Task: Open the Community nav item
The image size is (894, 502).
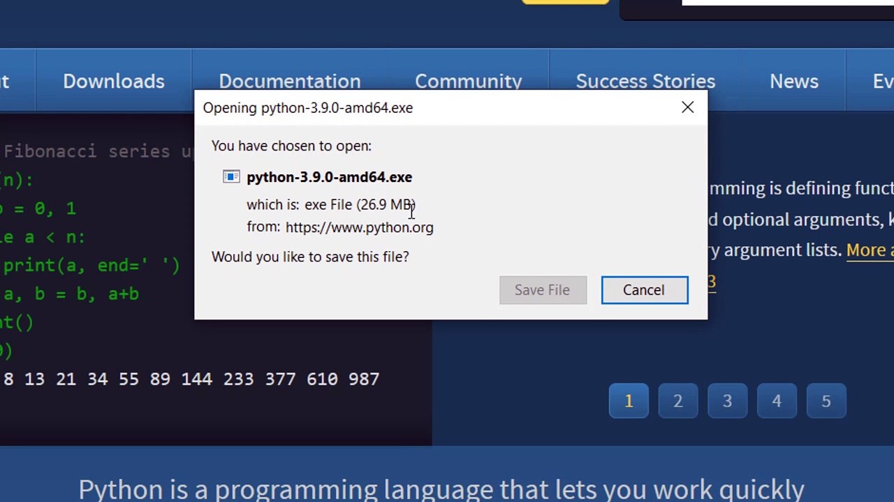Action: pyautogui.click(x=468, y=81)
